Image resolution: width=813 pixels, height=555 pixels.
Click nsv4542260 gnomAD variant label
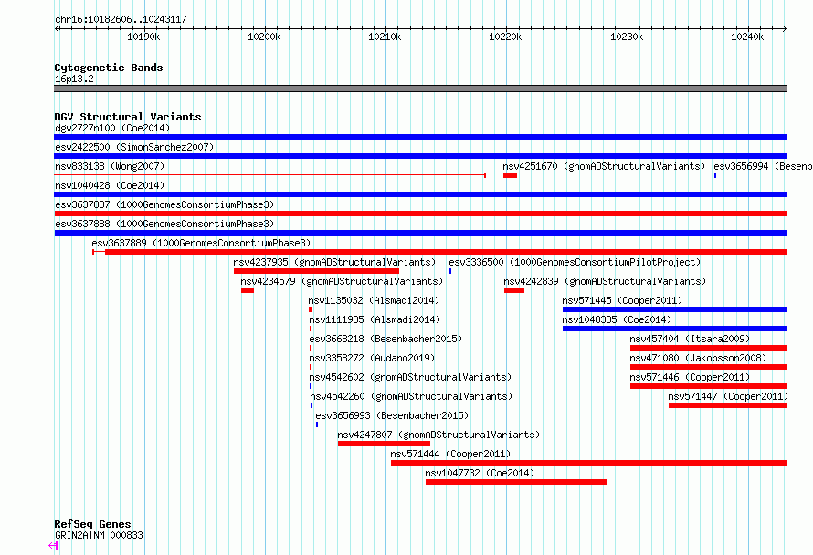[x=411, y=396]
